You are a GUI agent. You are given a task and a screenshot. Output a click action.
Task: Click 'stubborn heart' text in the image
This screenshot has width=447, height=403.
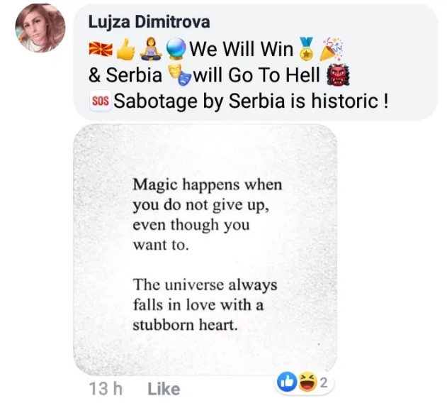pyautogui.click(x=185, y=325)
